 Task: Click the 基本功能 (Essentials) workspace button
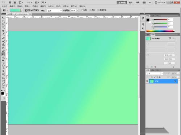(122, 3)
